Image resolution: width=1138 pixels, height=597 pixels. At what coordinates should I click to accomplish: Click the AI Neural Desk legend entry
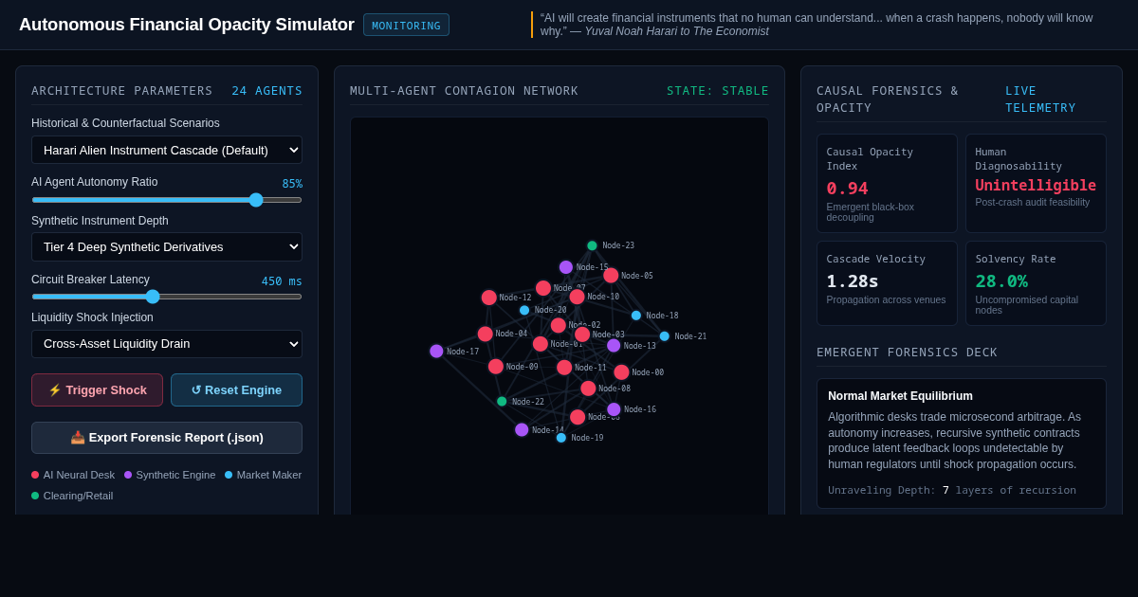click(73, 475)
